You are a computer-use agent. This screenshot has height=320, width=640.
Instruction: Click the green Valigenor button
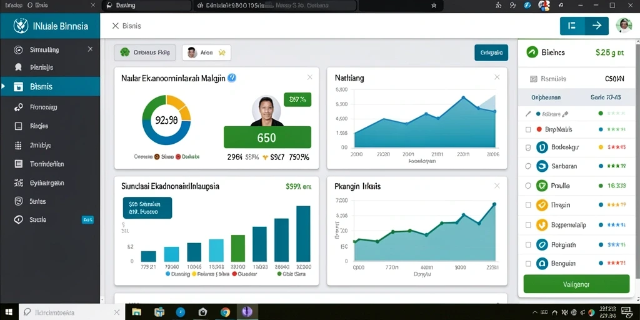point(576,284)
